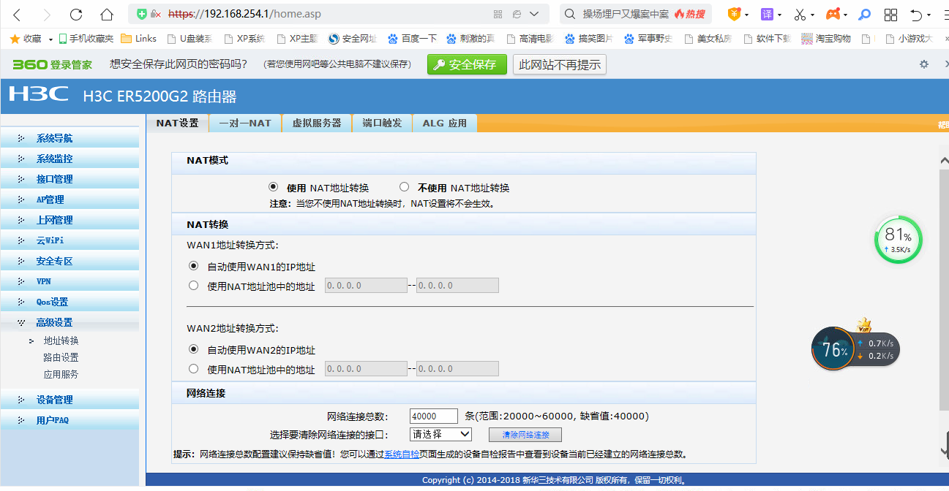
Task: Open address bar dropdown arrow
Action: 534,14
